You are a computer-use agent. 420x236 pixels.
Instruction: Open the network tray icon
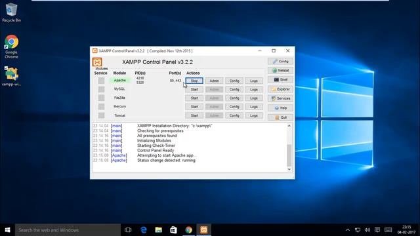(358, 230)
